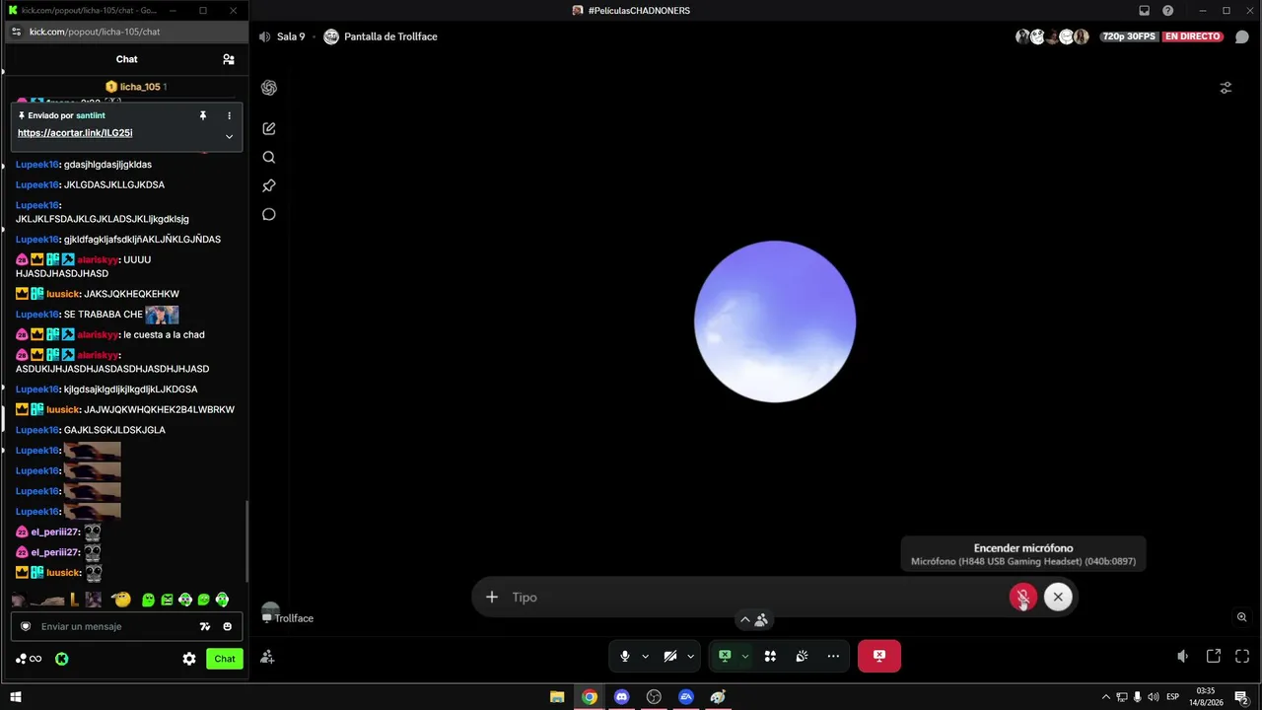1262x710 pixels.
Task: Expand the participants chevron above call bar
Action: click(x=745, y=620)
